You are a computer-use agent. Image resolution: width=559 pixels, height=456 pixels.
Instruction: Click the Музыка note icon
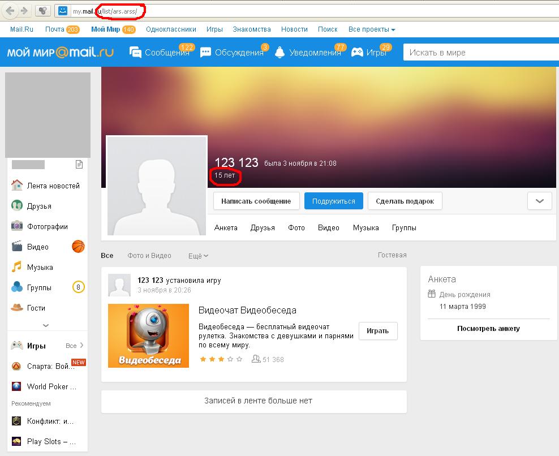pos(17,266)
